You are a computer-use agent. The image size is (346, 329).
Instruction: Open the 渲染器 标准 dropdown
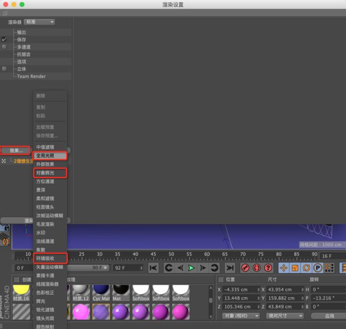click(x=39, y=22)
